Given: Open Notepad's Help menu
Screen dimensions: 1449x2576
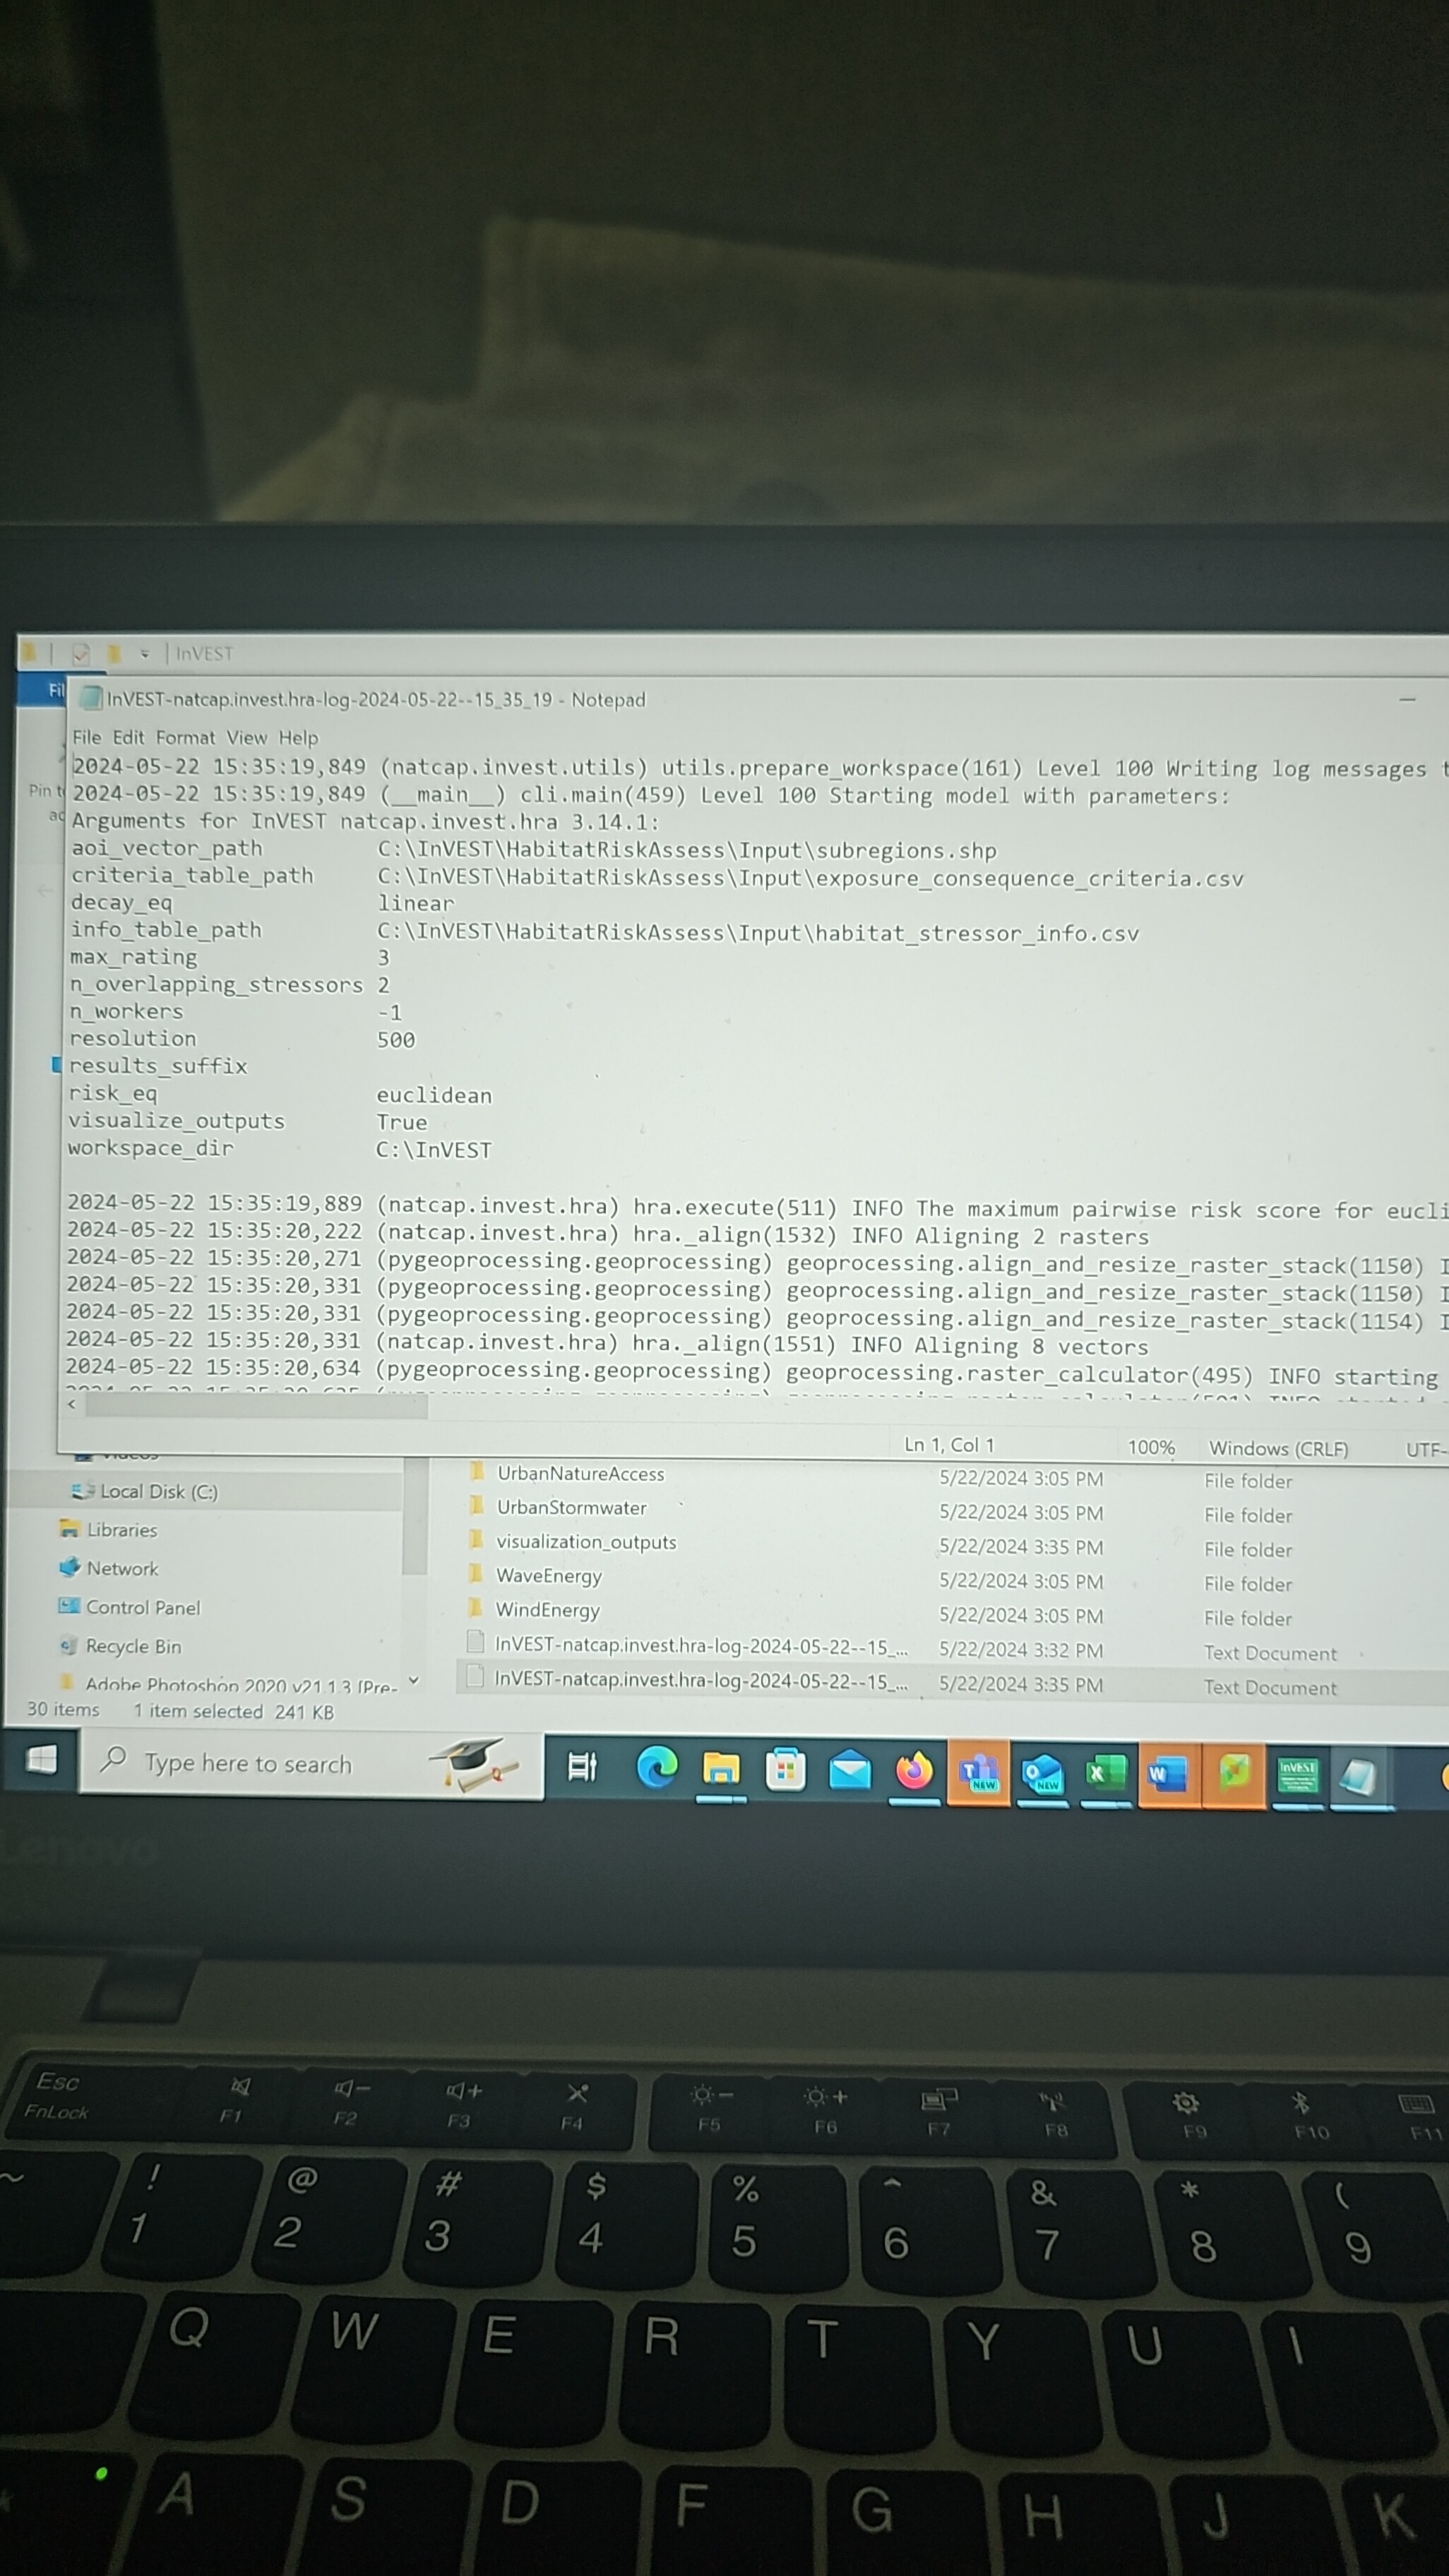Looking at the screenshot, I should click(x=298, y=738).
